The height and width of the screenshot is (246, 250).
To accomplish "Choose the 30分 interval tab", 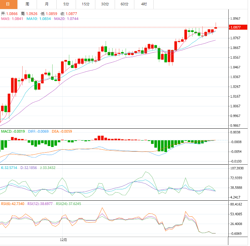I will [105, 4].
